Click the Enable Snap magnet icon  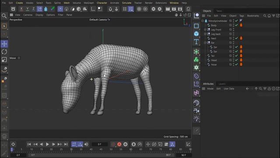click(110, 9)
